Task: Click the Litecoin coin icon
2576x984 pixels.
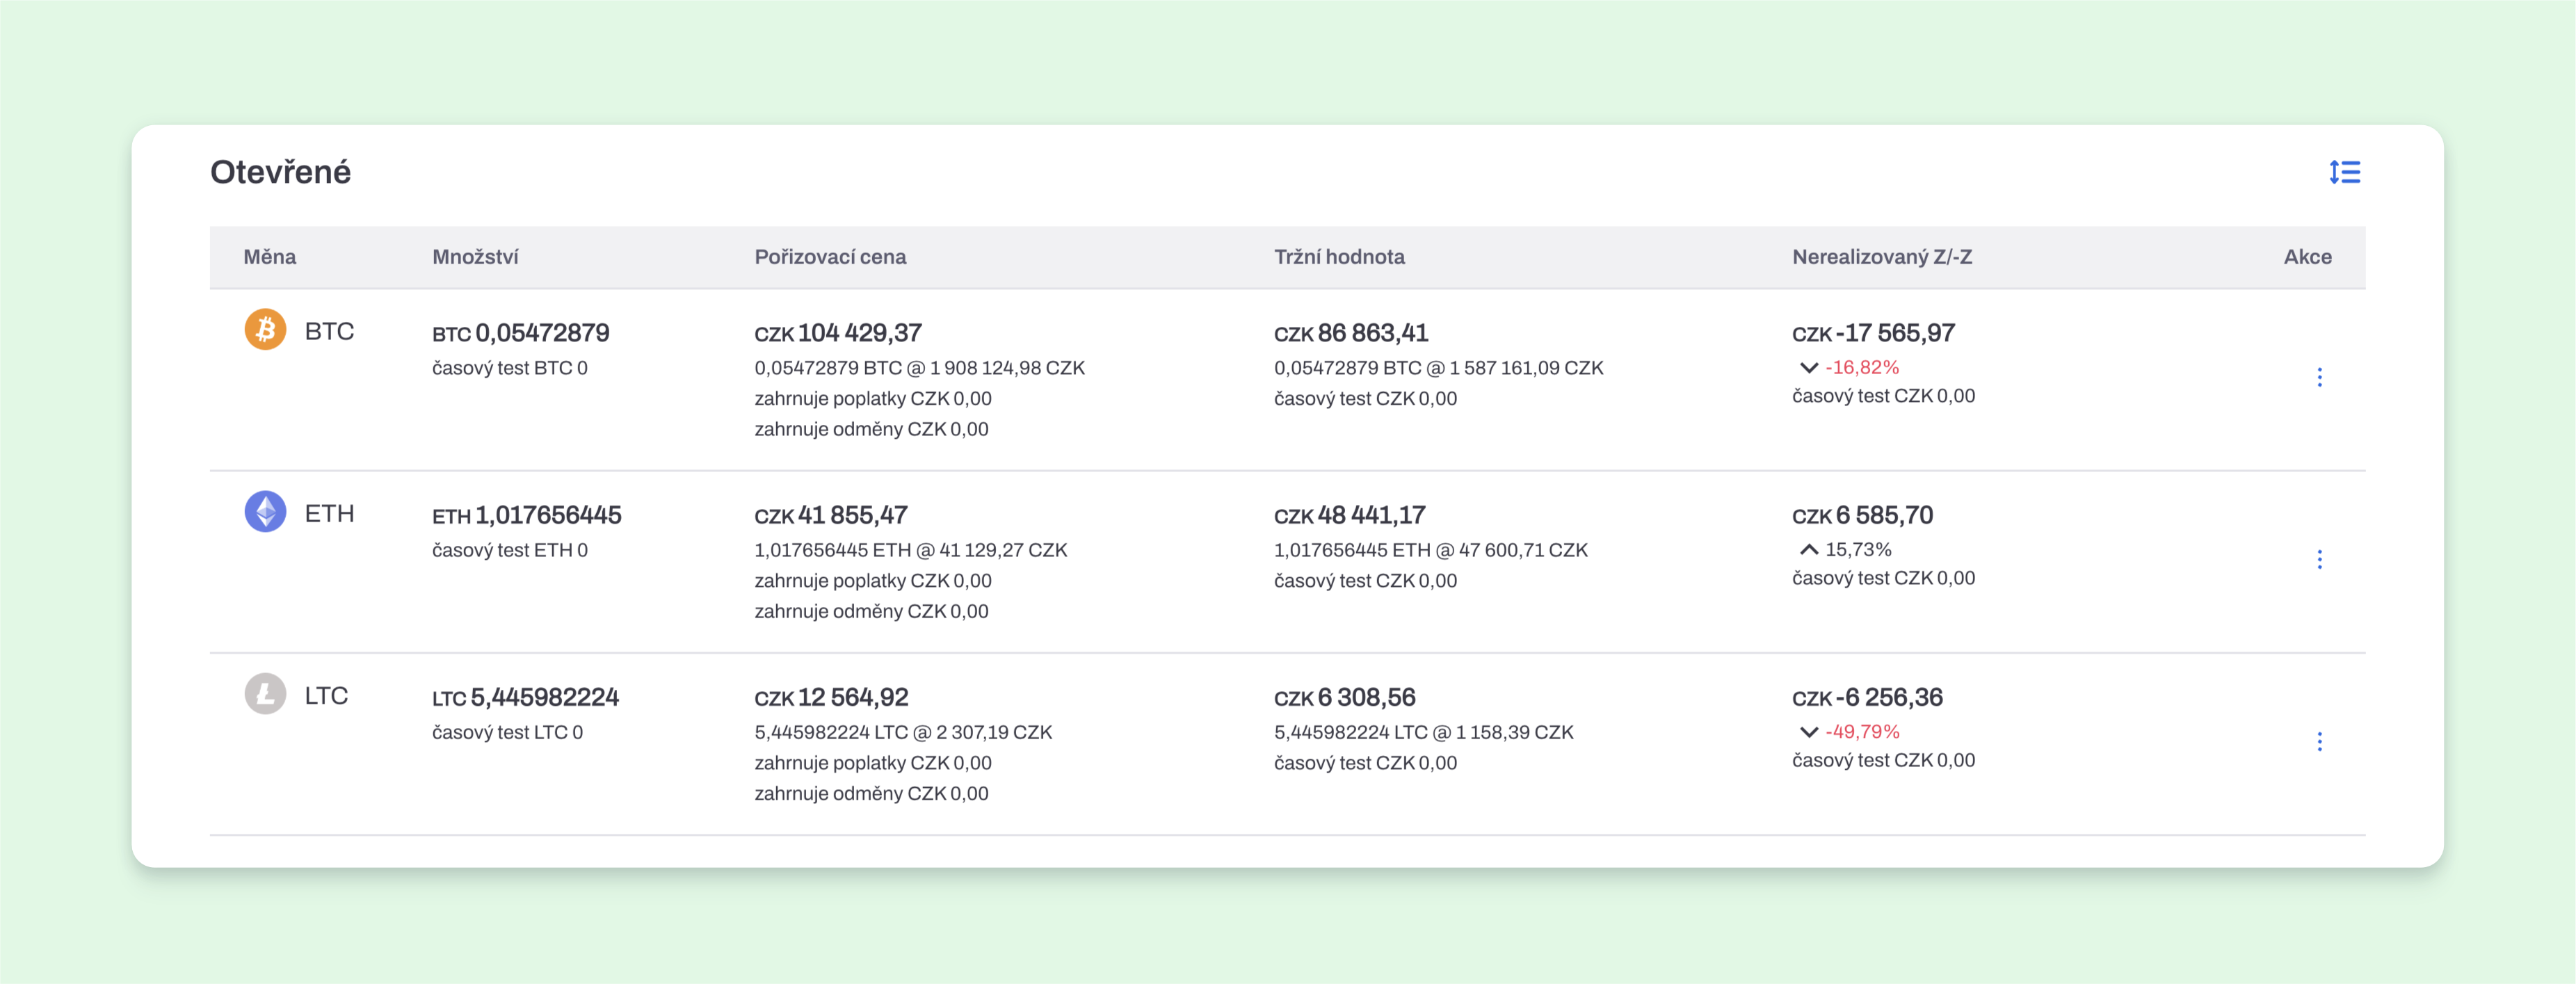Action: (x=265, y=693)
